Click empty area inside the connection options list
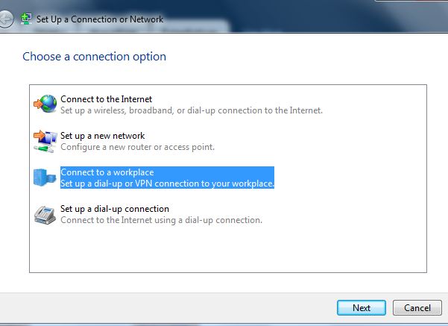Image resolution: width=448 pixels, height=326 pixels. click(228, 249)
